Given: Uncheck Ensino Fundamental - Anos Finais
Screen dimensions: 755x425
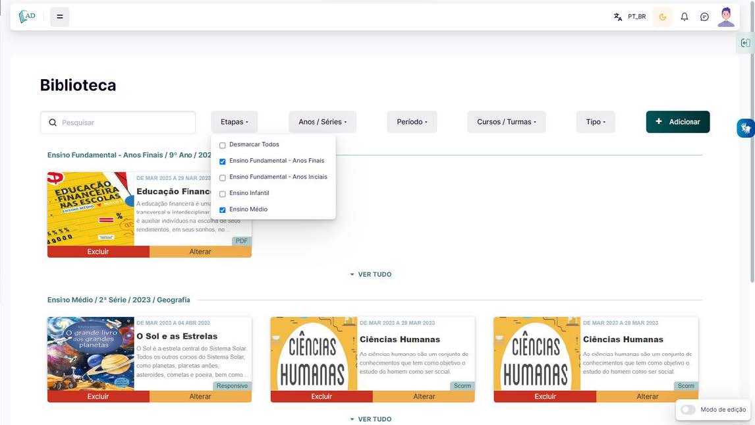Looking at the screenshot, I should click(223, 161).
